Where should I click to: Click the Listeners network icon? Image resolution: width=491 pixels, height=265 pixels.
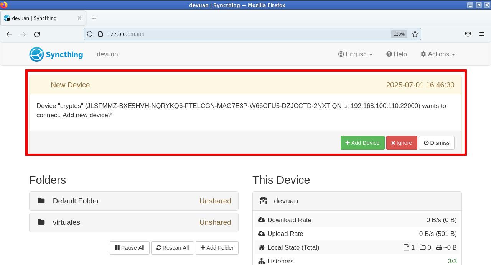coord(262,261)
